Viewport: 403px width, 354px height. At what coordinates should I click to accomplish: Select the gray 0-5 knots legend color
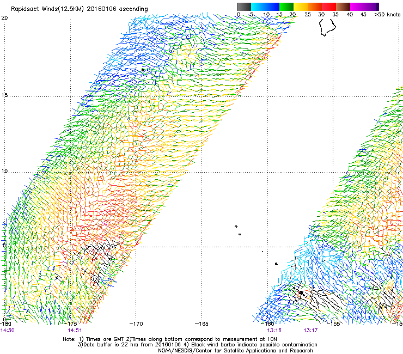(x=244, y=7)
